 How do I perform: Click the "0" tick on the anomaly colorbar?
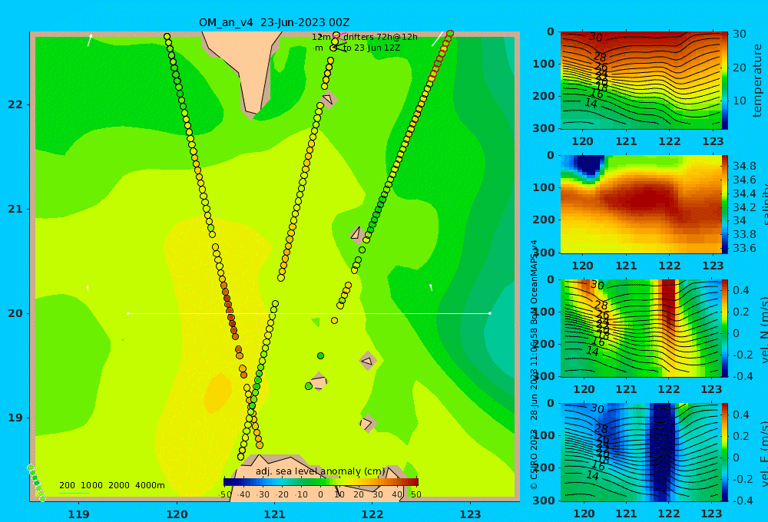pyautogui.click(x=320, y=494)
